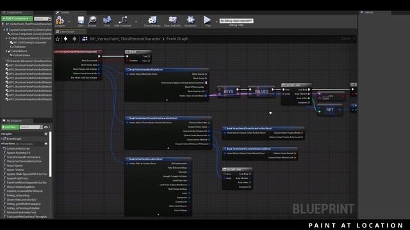Add a new graph with Graphs plus icon

[46, 134]
